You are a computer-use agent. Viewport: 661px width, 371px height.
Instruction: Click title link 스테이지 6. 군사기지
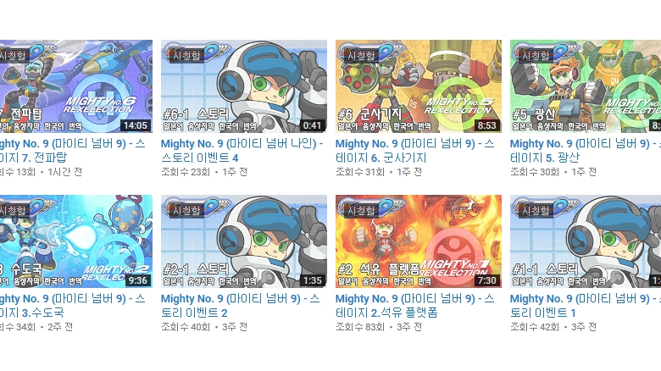[414, 151]
